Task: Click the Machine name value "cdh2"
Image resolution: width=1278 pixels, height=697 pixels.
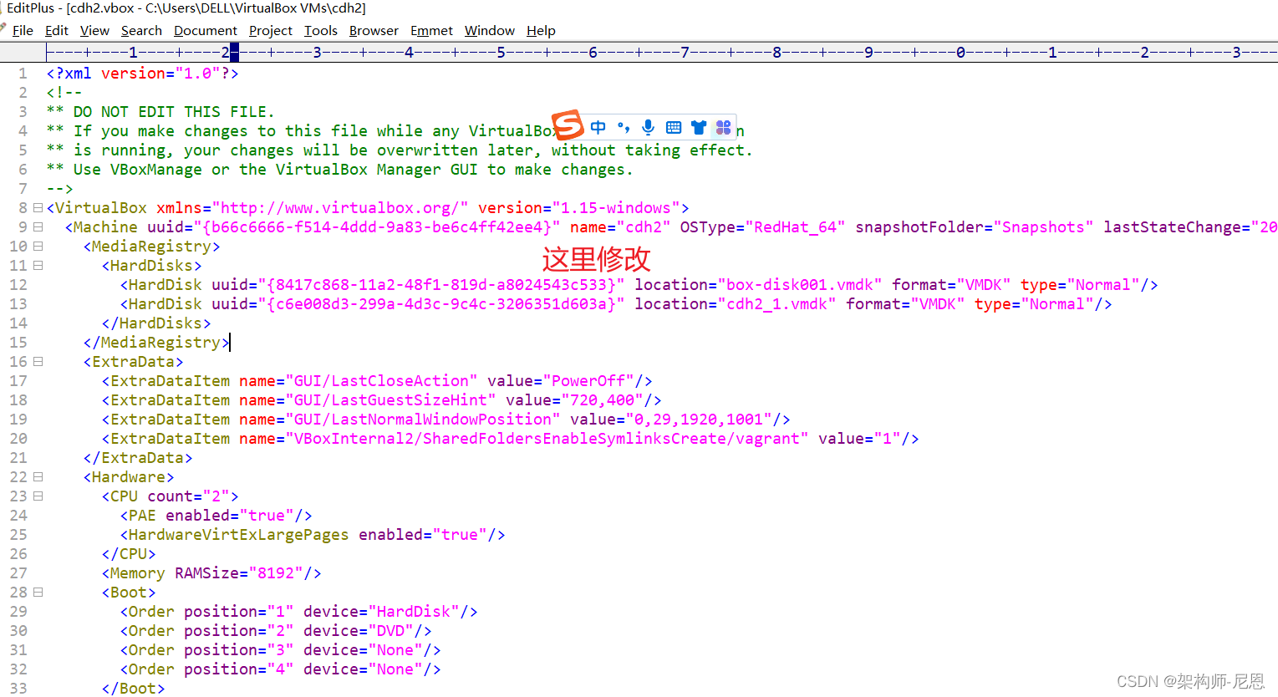Action: tap(644, 227)
